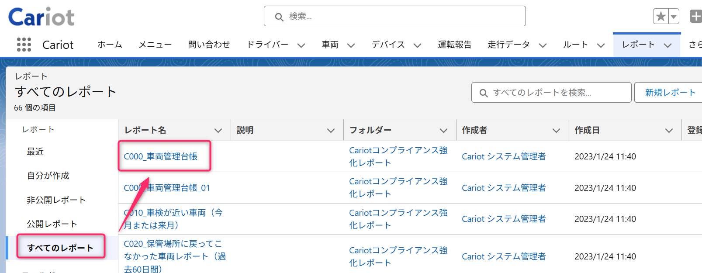Click the global 検索 search field

click(x=394, y=16)
